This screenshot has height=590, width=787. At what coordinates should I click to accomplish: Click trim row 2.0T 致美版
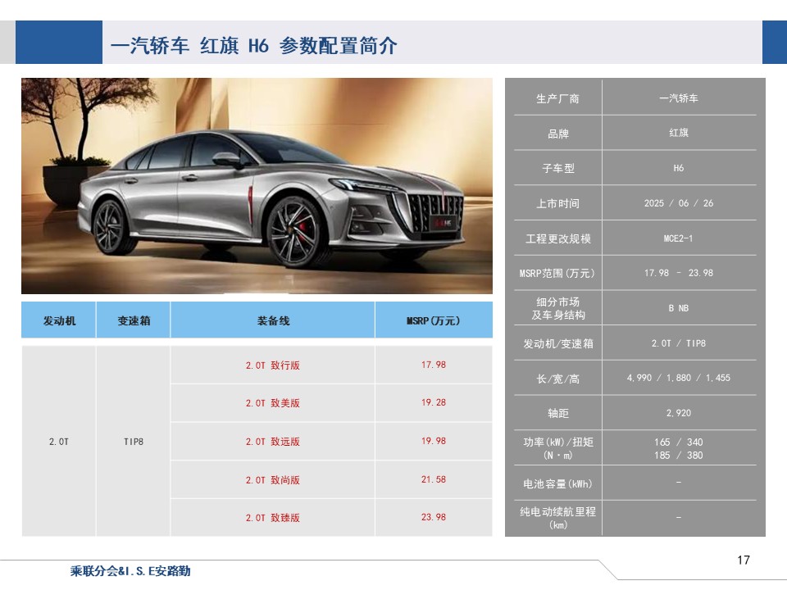tap(272, 403)
